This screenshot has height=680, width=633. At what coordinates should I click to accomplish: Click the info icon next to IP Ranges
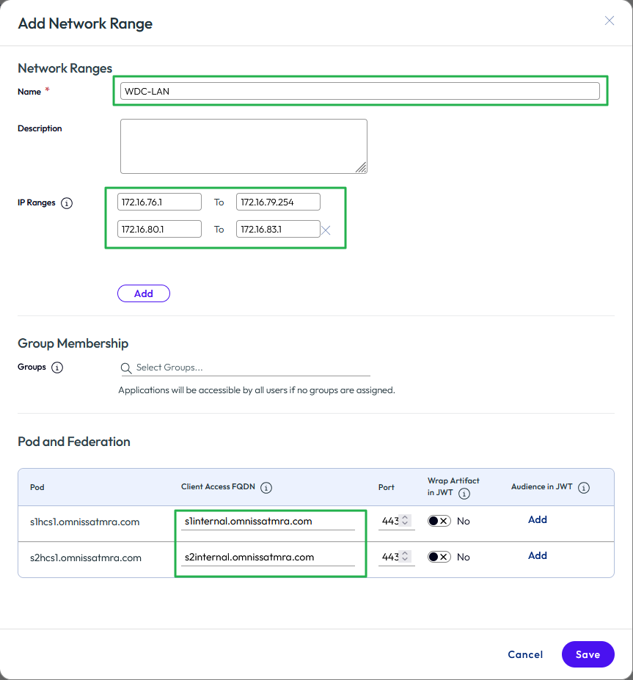pyautogui.click(x=67, y=203)
